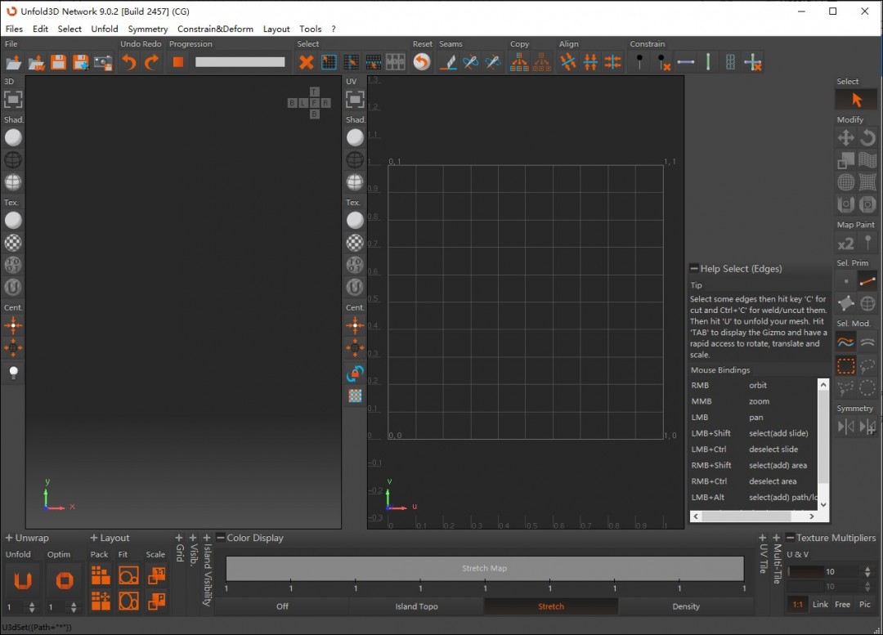The height and width of the screenshot is (635, 883).
Task: Click the orange Save floppy disk icon
Action: pyautogui.click(x=59, y=62)
